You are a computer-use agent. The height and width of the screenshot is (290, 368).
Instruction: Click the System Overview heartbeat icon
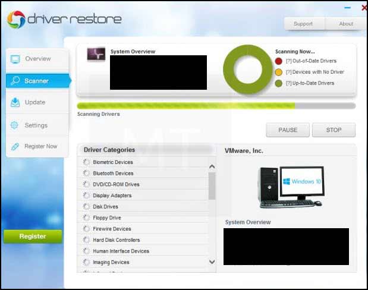coord(96,54)
